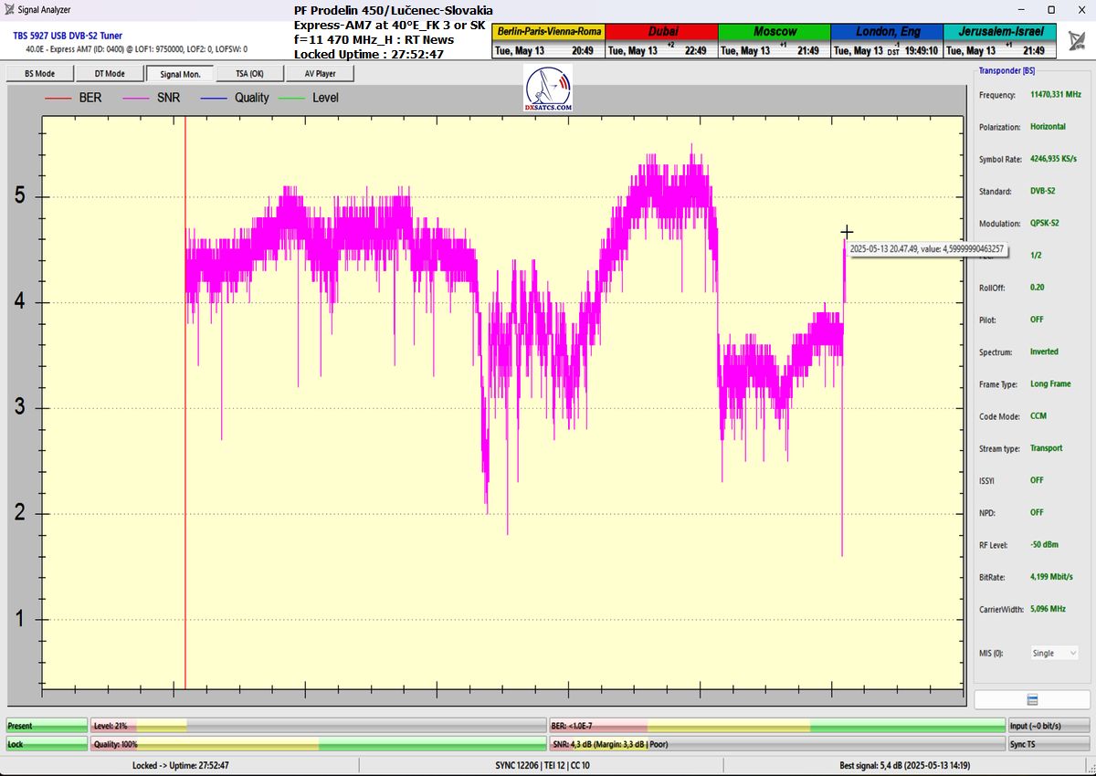This screenshot has width=1096, height=776.
Task: Click the DXSATCS.COM satellite dish logo
Action: click(x=548, y=89)
